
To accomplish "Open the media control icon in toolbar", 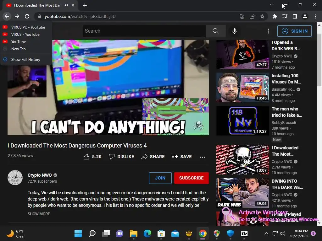I will (285, 16).
